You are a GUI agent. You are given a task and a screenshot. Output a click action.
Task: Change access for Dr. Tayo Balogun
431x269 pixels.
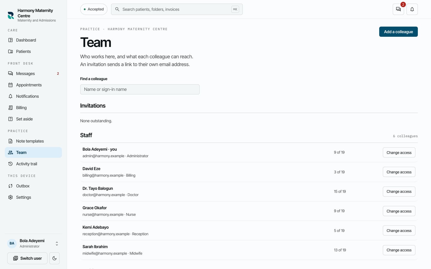point(399,192)
